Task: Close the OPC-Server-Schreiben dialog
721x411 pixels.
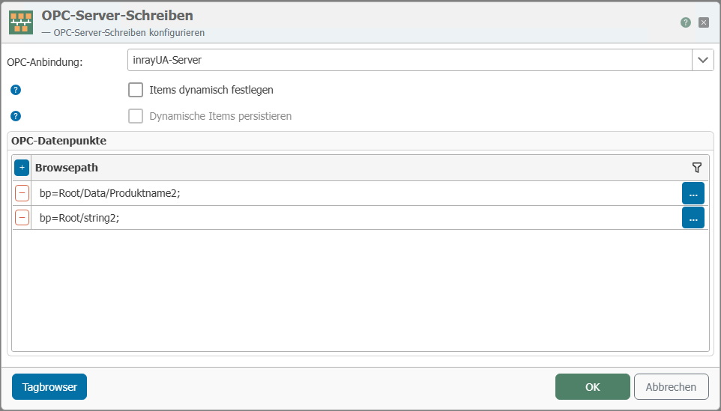Action: tap(704, 22)
